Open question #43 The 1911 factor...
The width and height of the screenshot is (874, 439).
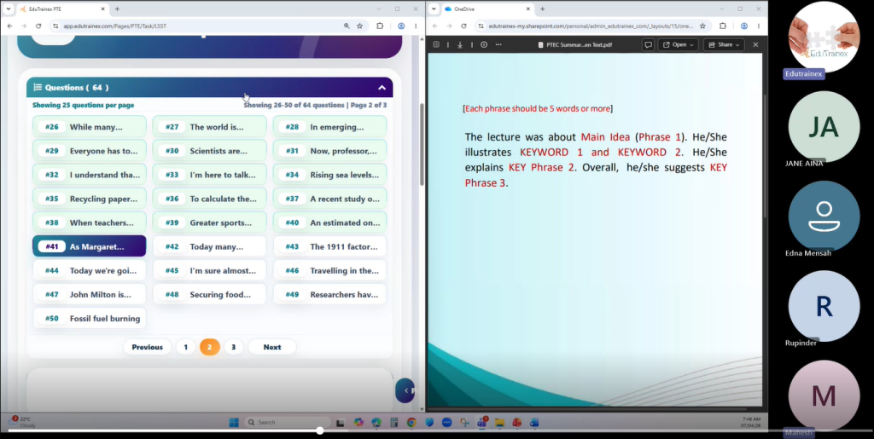pos(330,246)
